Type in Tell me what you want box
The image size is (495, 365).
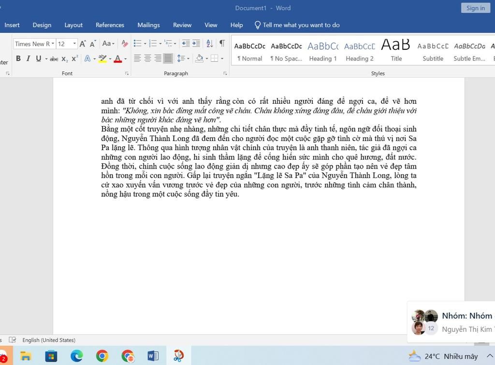click(301, 25)
